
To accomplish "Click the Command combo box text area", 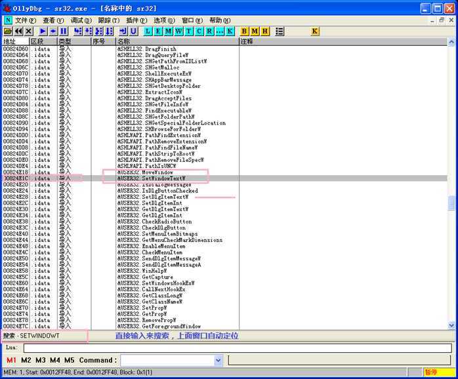I will tap(167, 361).
